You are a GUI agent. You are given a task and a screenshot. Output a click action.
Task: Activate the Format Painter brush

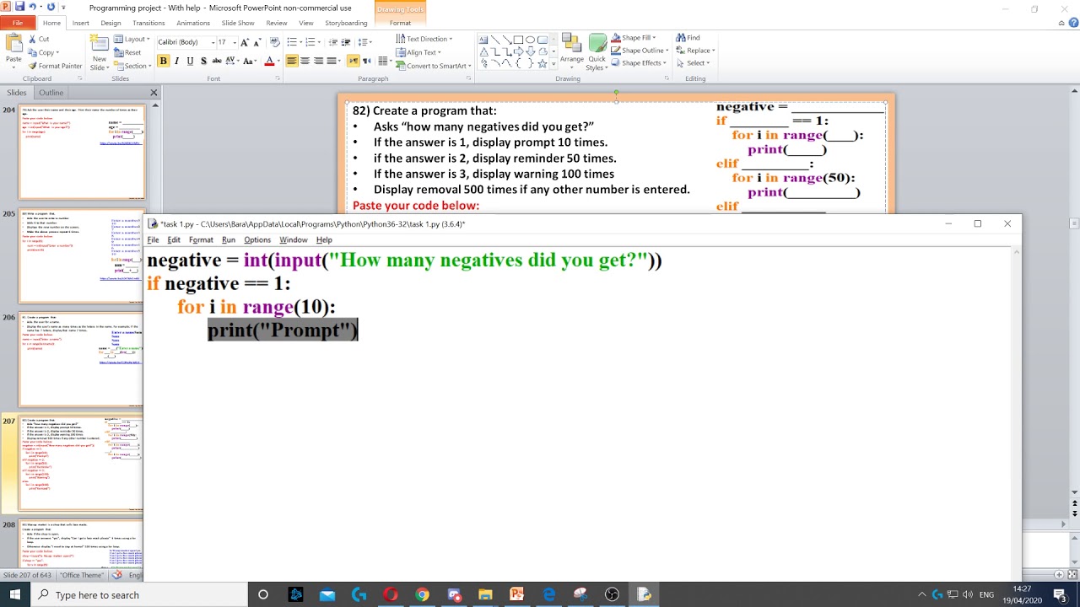(55, 66)
